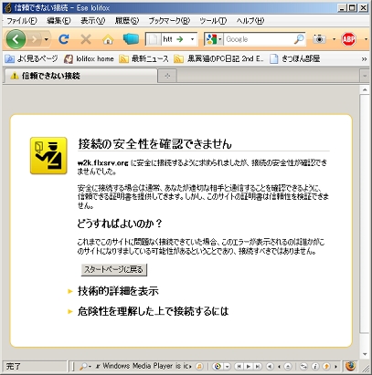Click the green back navigation button
The width and height of the screenshot is (372, 375).
click(x=16, y=39)
